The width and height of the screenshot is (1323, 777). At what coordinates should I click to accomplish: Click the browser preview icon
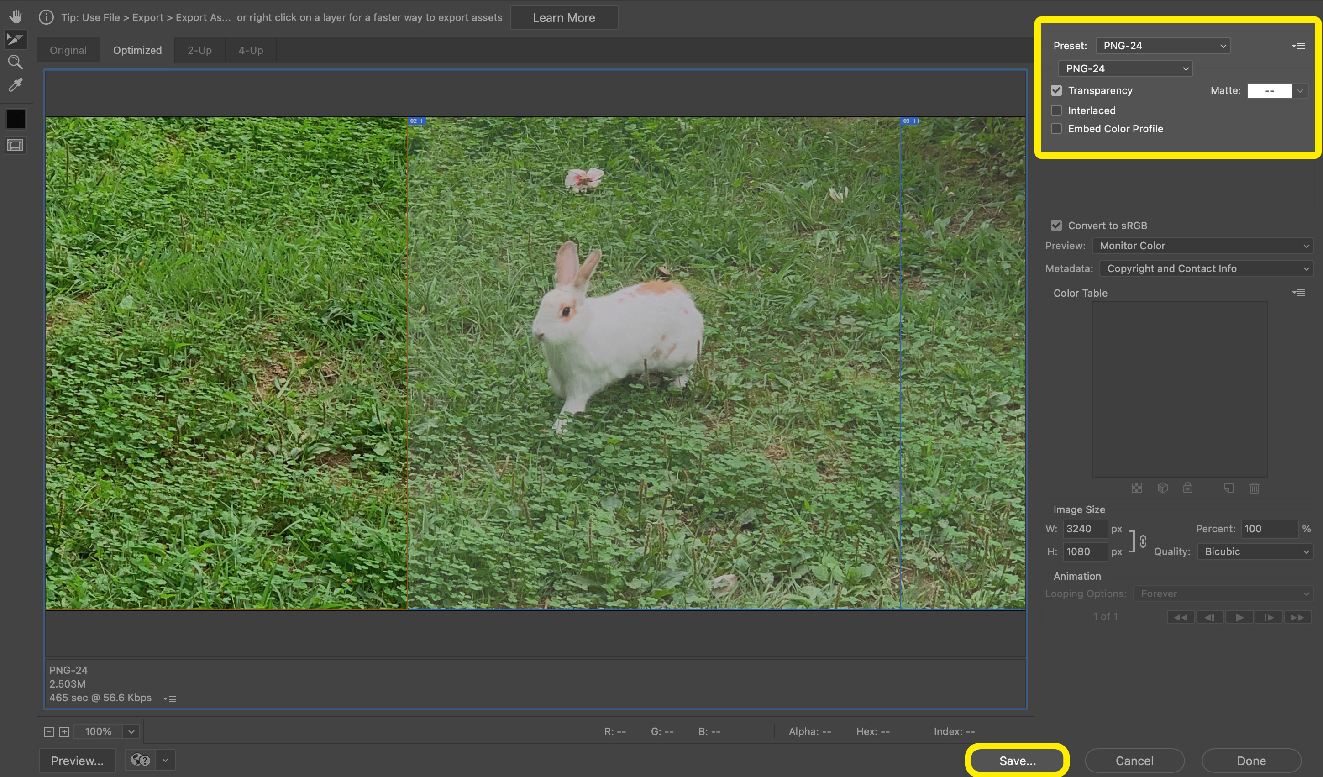coord(140,760)
